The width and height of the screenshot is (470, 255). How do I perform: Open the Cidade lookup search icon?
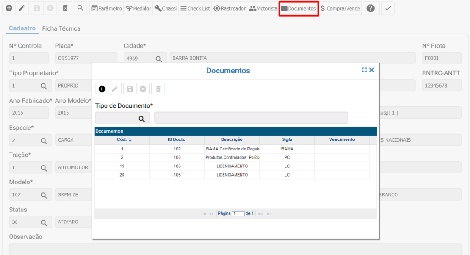[158, 59]
